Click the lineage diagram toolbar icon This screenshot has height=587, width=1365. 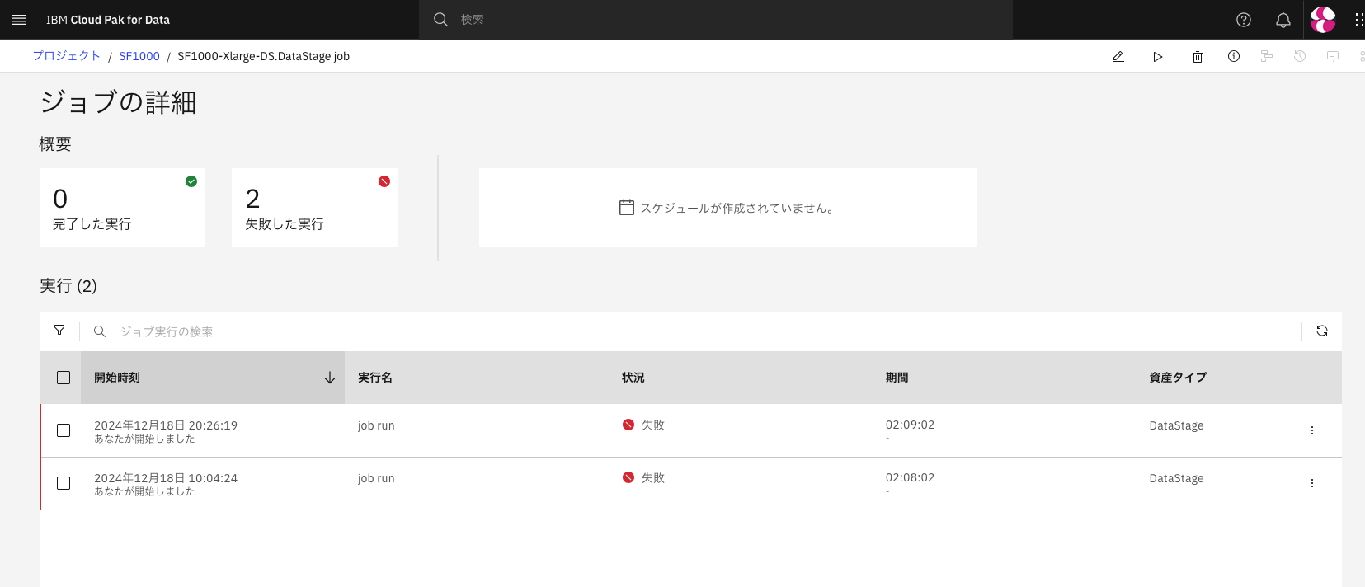click(1267, 56)
